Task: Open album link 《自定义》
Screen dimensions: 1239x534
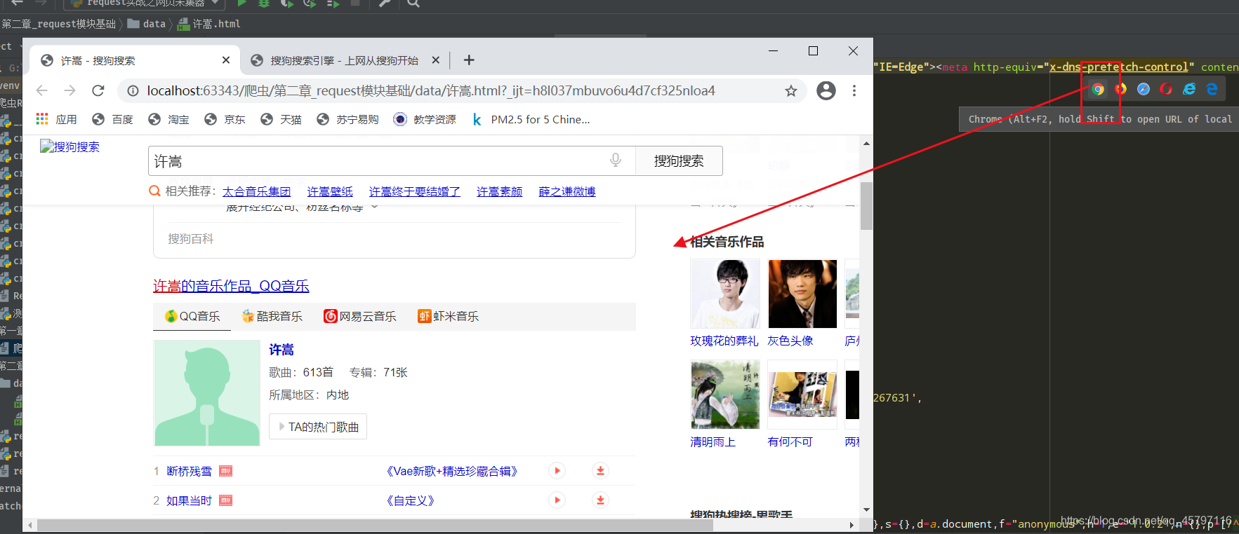Action: tap(411, 501)
